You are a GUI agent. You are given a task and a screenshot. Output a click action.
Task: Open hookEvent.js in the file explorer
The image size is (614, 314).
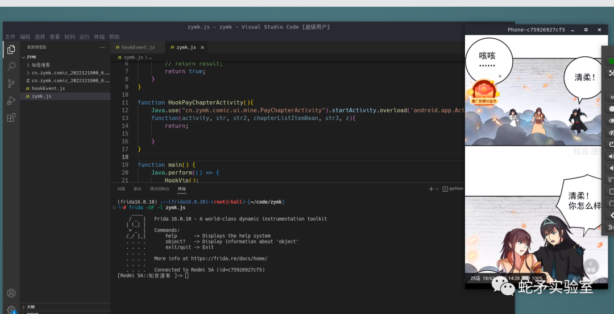(x=65, y=88)
